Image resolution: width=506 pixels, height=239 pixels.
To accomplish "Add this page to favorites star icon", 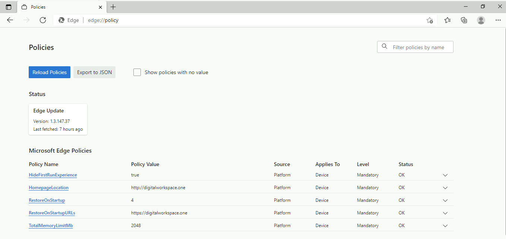I will pyautogui.click(x=430, y=20).
